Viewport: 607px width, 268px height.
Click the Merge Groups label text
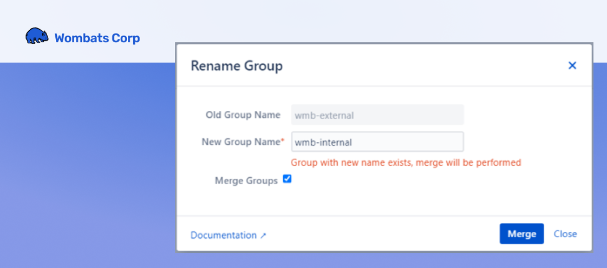pos(246,181)
